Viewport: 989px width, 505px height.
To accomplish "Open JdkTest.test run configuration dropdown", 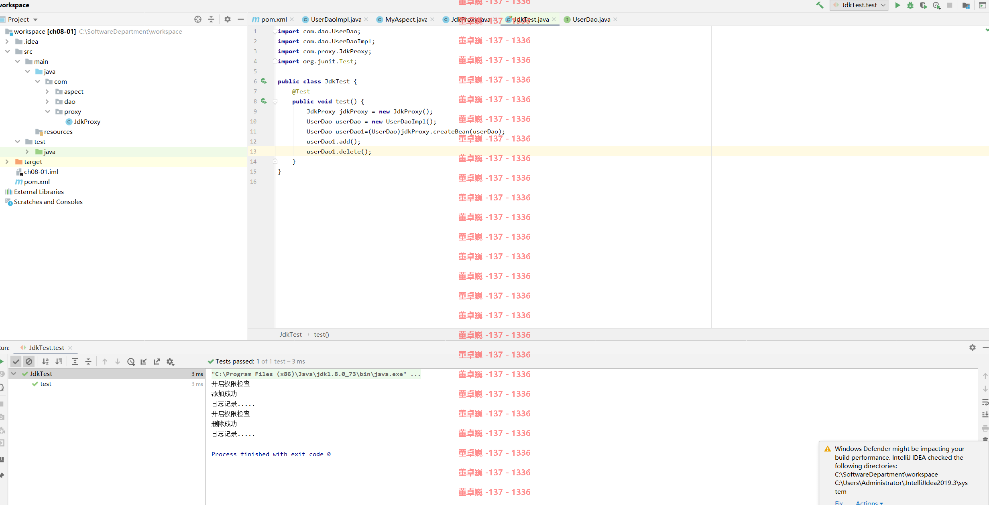I will [859, 5].
